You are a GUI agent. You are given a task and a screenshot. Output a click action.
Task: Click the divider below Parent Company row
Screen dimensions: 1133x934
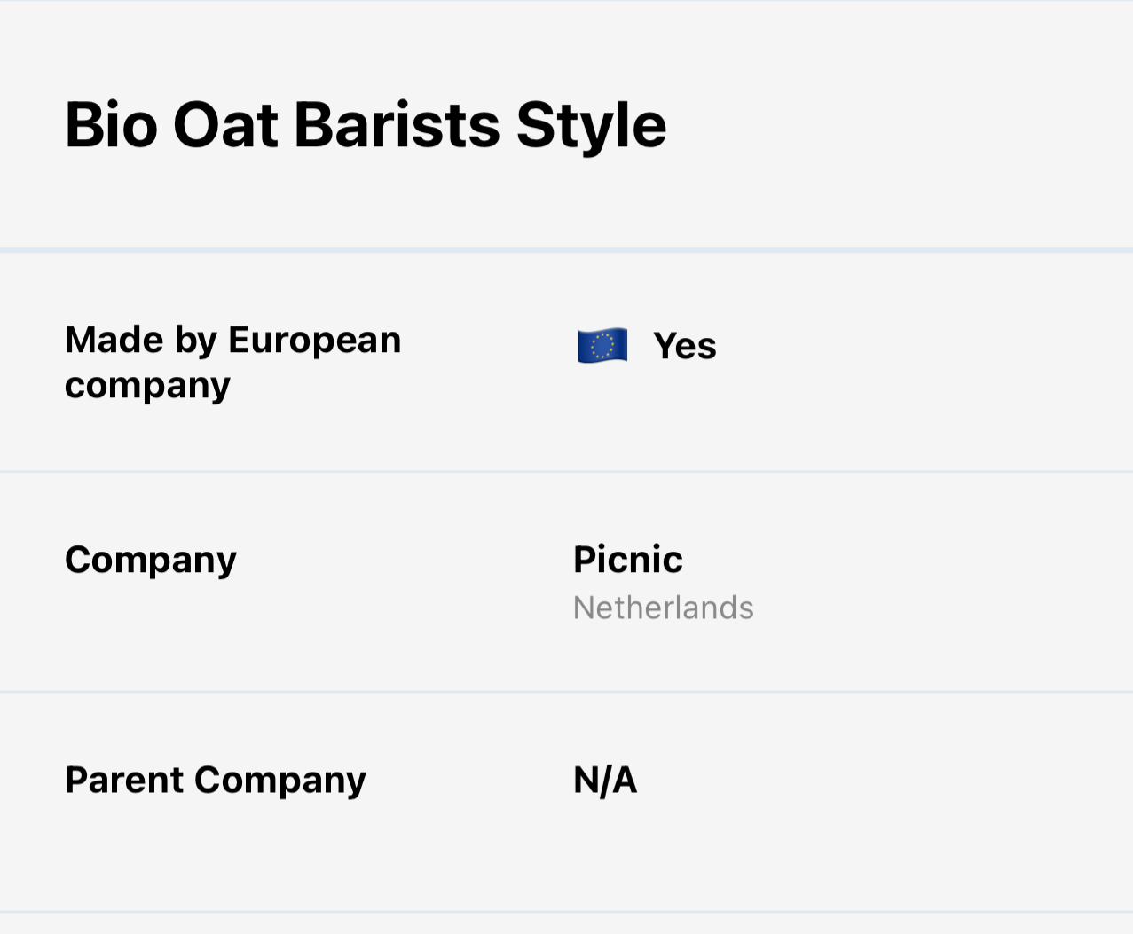pos(566,912)
